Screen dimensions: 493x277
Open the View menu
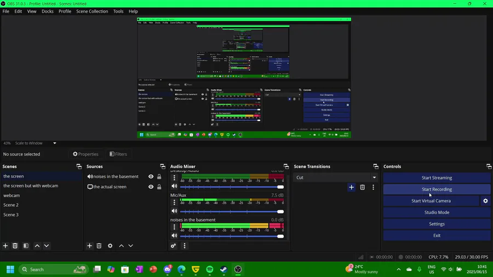[32, 11]
